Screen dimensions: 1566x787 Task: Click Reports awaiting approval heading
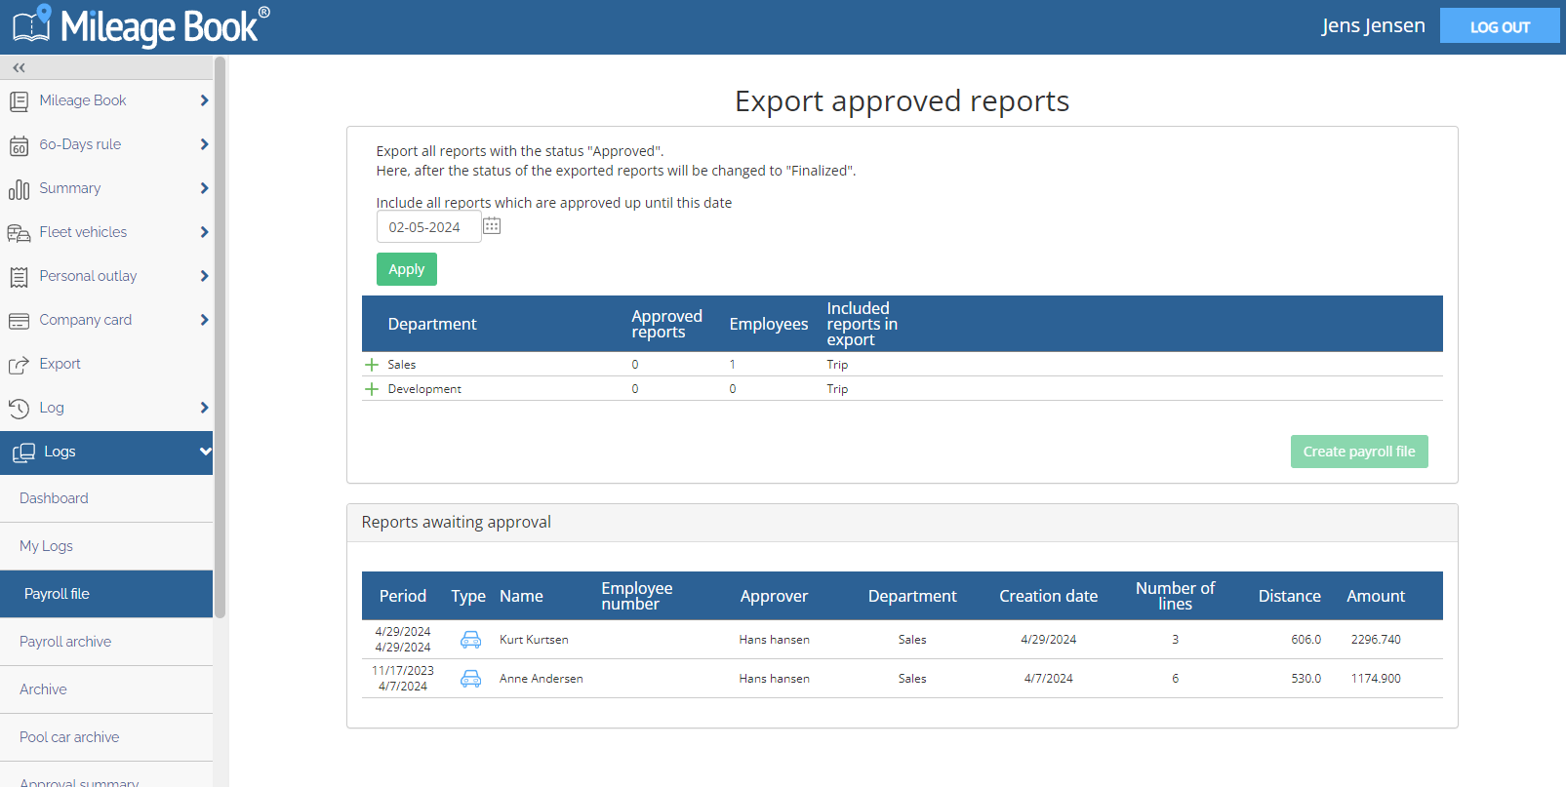[457, 523]
